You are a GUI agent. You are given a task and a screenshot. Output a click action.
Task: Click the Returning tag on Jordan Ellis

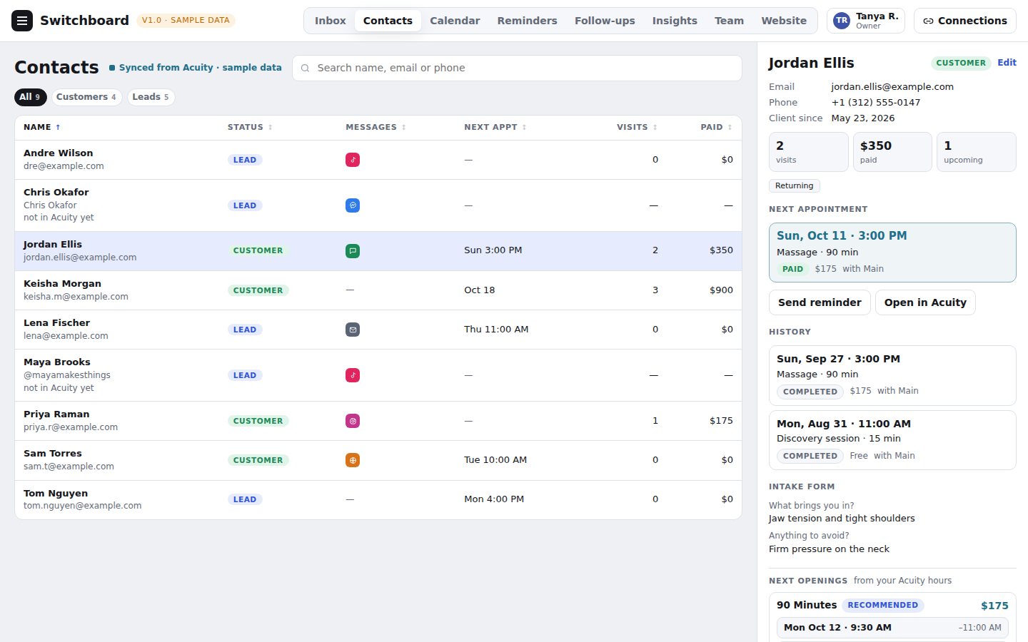795,185
